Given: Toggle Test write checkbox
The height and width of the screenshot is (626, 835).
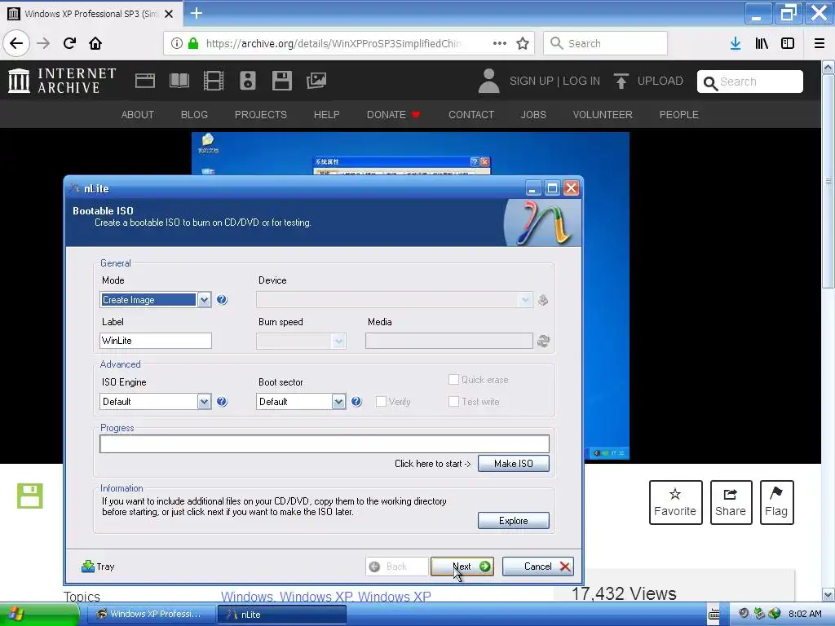Looking at the screenshot, I should pyautogui.click(x=453, y=401).
